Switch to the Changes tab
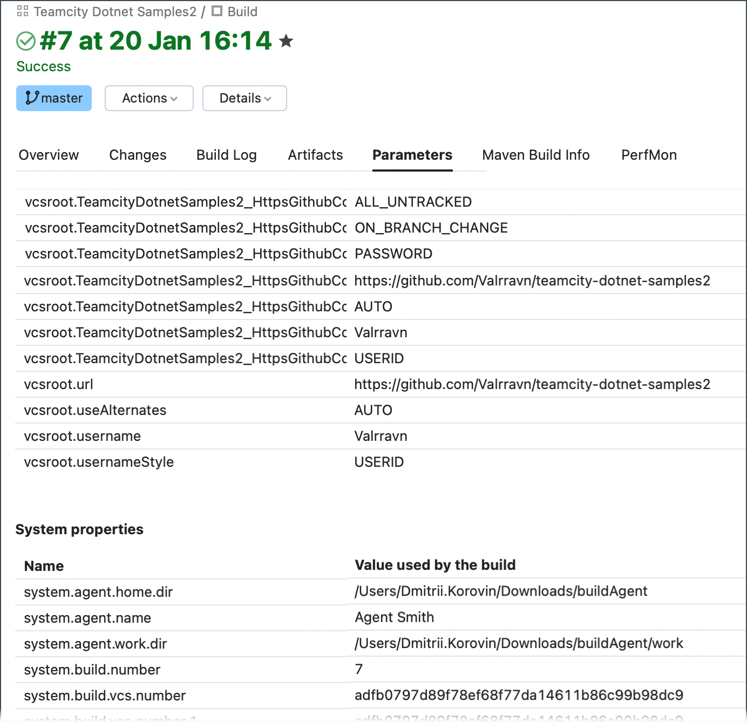 click(x=138, y=155)
